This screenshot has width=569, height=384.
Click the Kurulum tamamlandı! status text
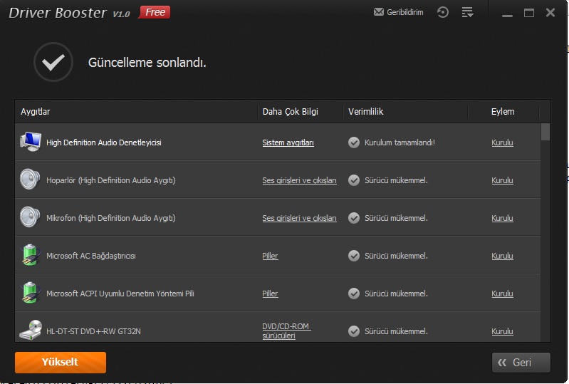click(400, 142)
